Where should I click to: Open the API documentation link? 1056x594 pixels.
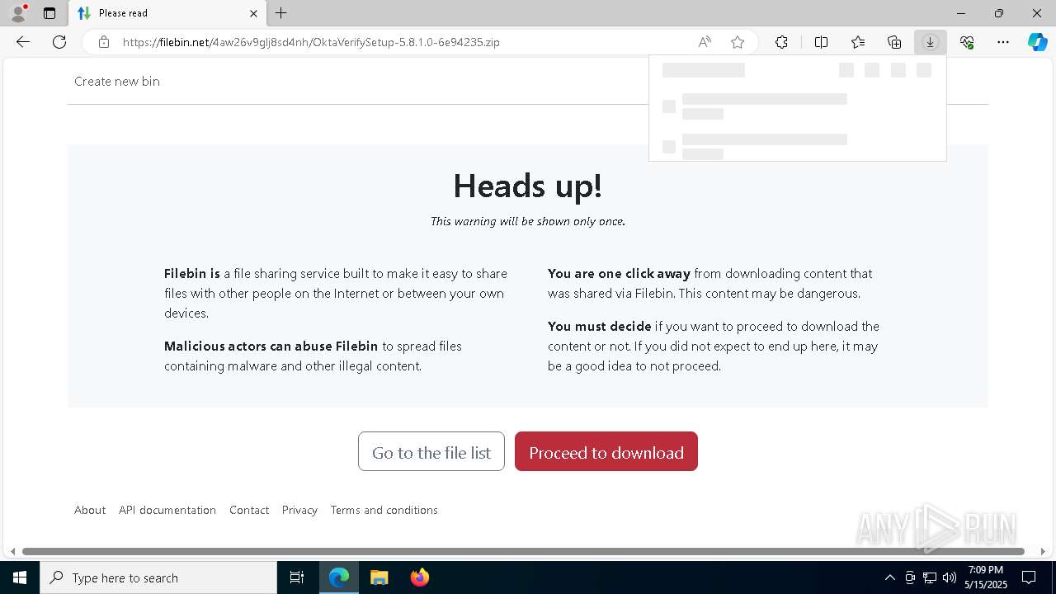(167, 510)
